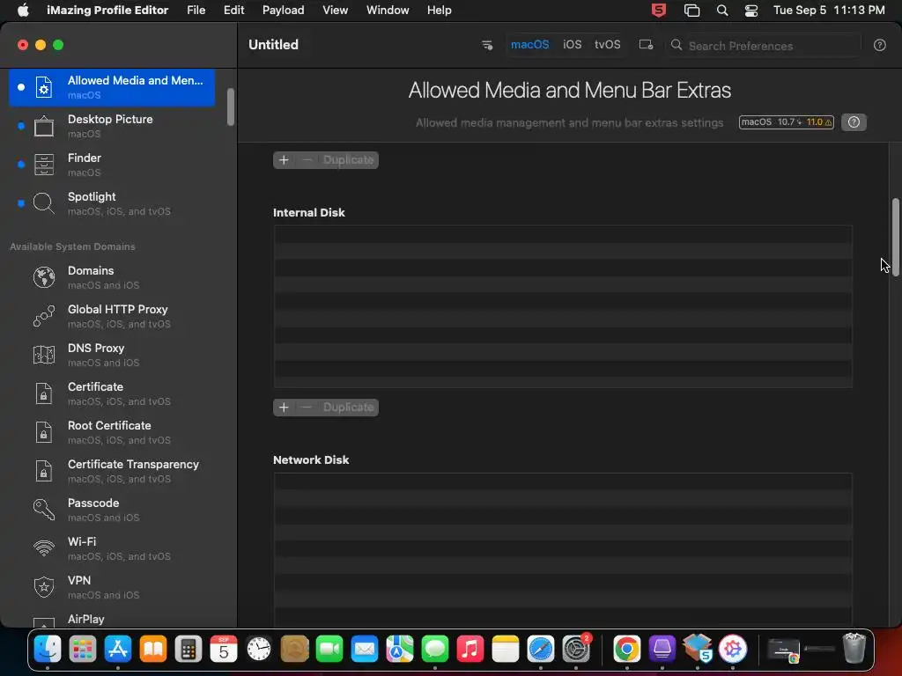Switch to tvOS platform filter
Screen dimensions: 902x676
click(x=608, y=45)
